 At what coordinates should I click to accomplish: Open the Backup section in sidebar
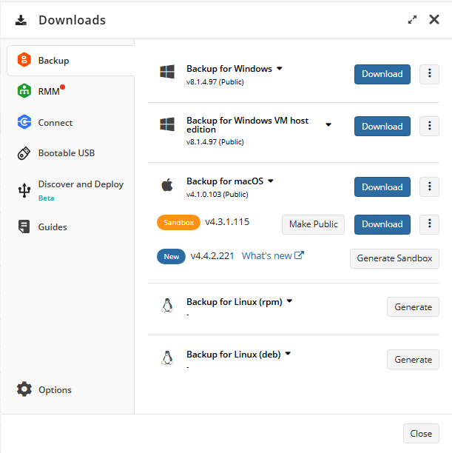[53, 61]
